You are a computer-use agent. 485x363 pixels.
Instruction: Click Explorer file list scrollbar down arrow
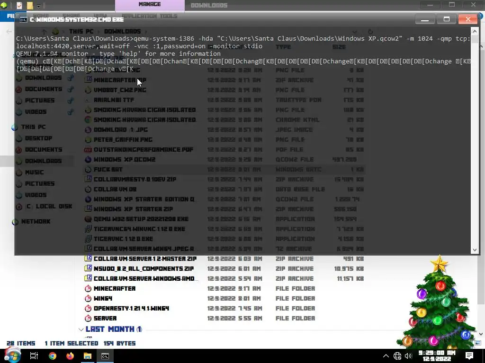tap(481, 334)
